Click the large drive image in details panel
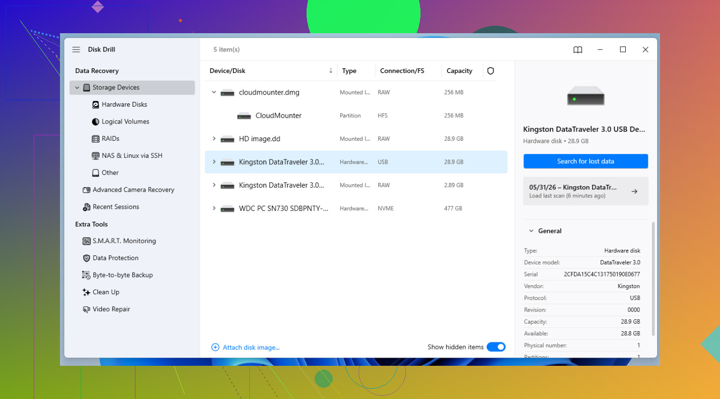 585,97
